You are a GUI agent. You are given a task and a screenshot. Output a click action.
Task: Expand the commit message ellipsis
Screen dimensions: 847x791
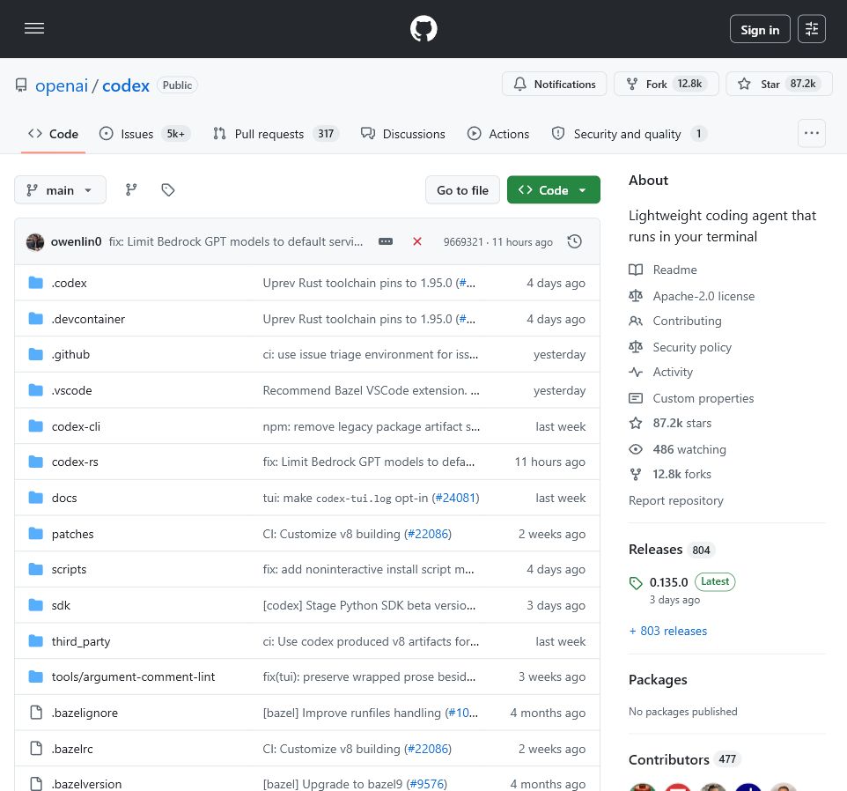(x=386, y=241)
